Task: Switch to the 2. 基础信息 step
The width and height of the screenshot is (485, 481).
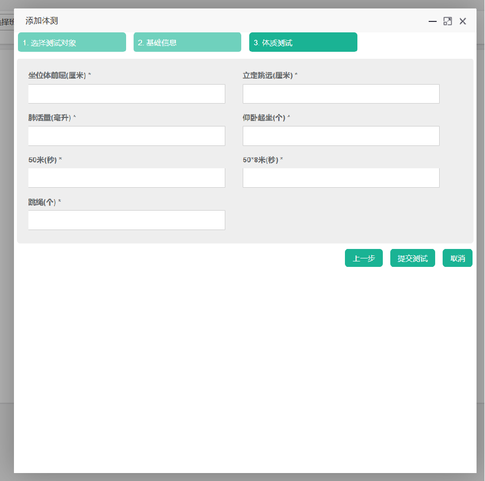Action: click(x=187, y=42)
